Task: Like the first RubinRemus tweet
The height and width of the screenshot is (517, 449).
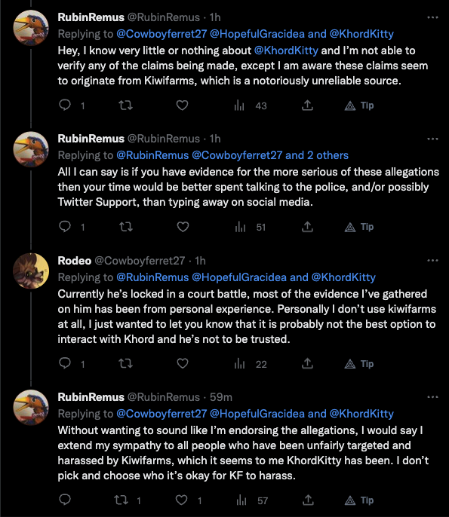Action: click(182, 106)
